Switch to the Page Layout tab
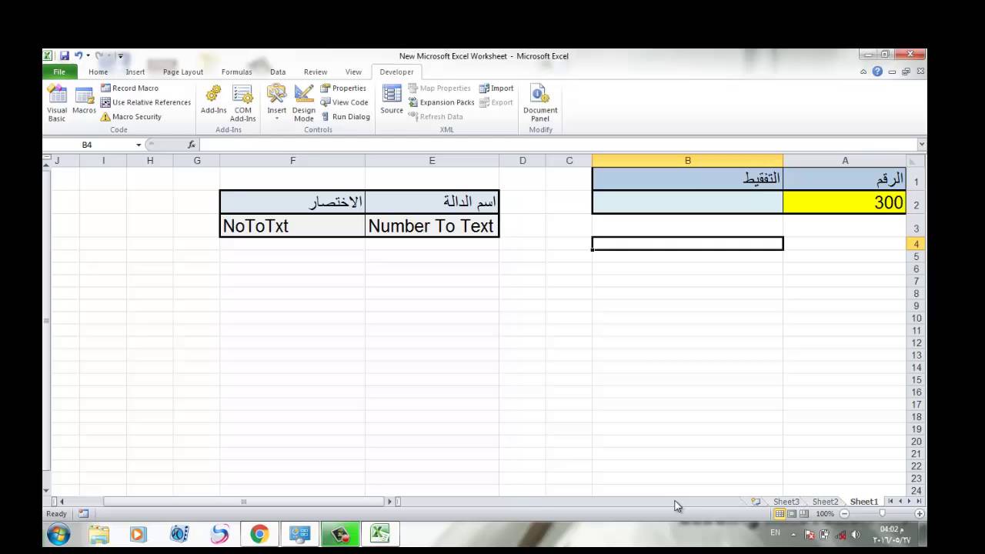 [183, 72]
